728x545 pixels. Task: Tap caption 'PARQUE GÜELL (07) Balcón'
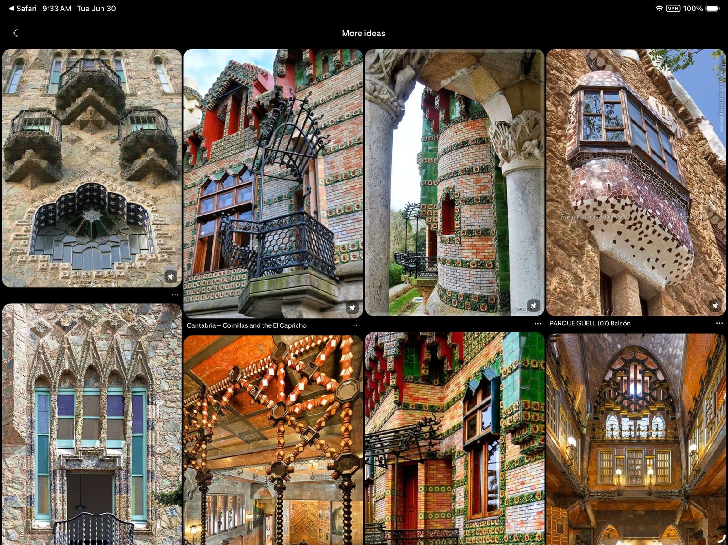[x=590, y=323]
